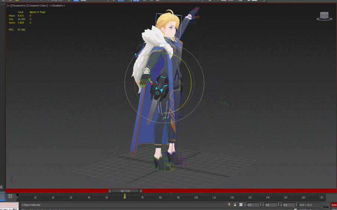Click the small expand arrow at viewport's left edge
The image size is (337, 210).
(1, 187)
